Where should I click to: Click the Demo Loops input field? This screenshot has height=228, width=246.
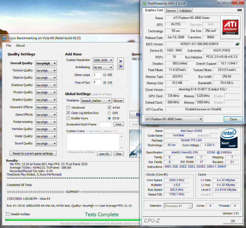[x=97, y=75]
